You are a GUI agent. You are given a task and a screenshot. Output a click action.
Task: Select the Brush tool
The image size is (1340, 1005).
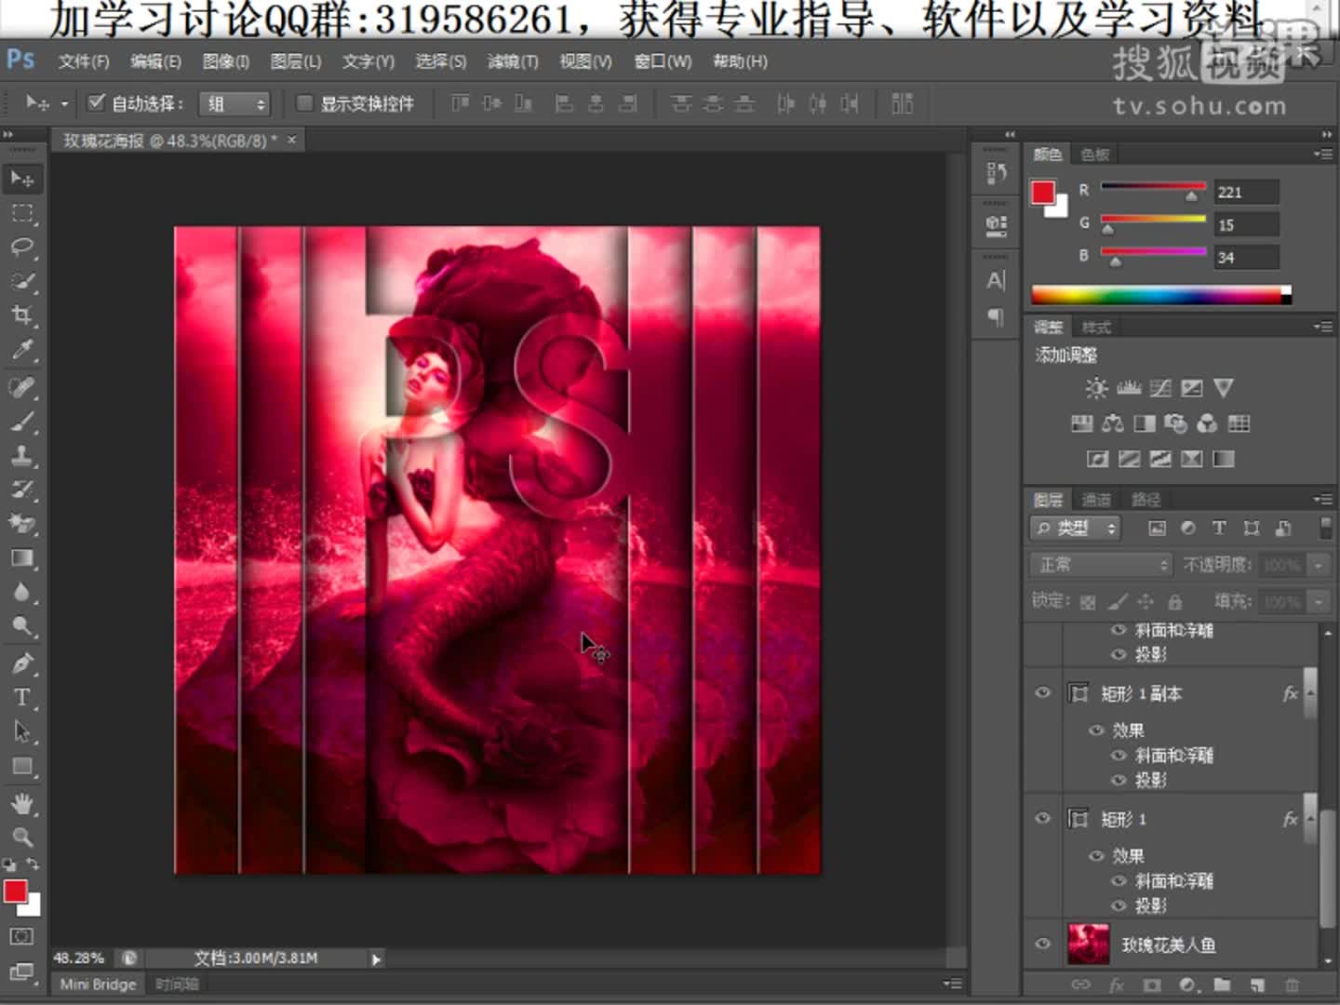pyautogui.click(x=21, y=421)
